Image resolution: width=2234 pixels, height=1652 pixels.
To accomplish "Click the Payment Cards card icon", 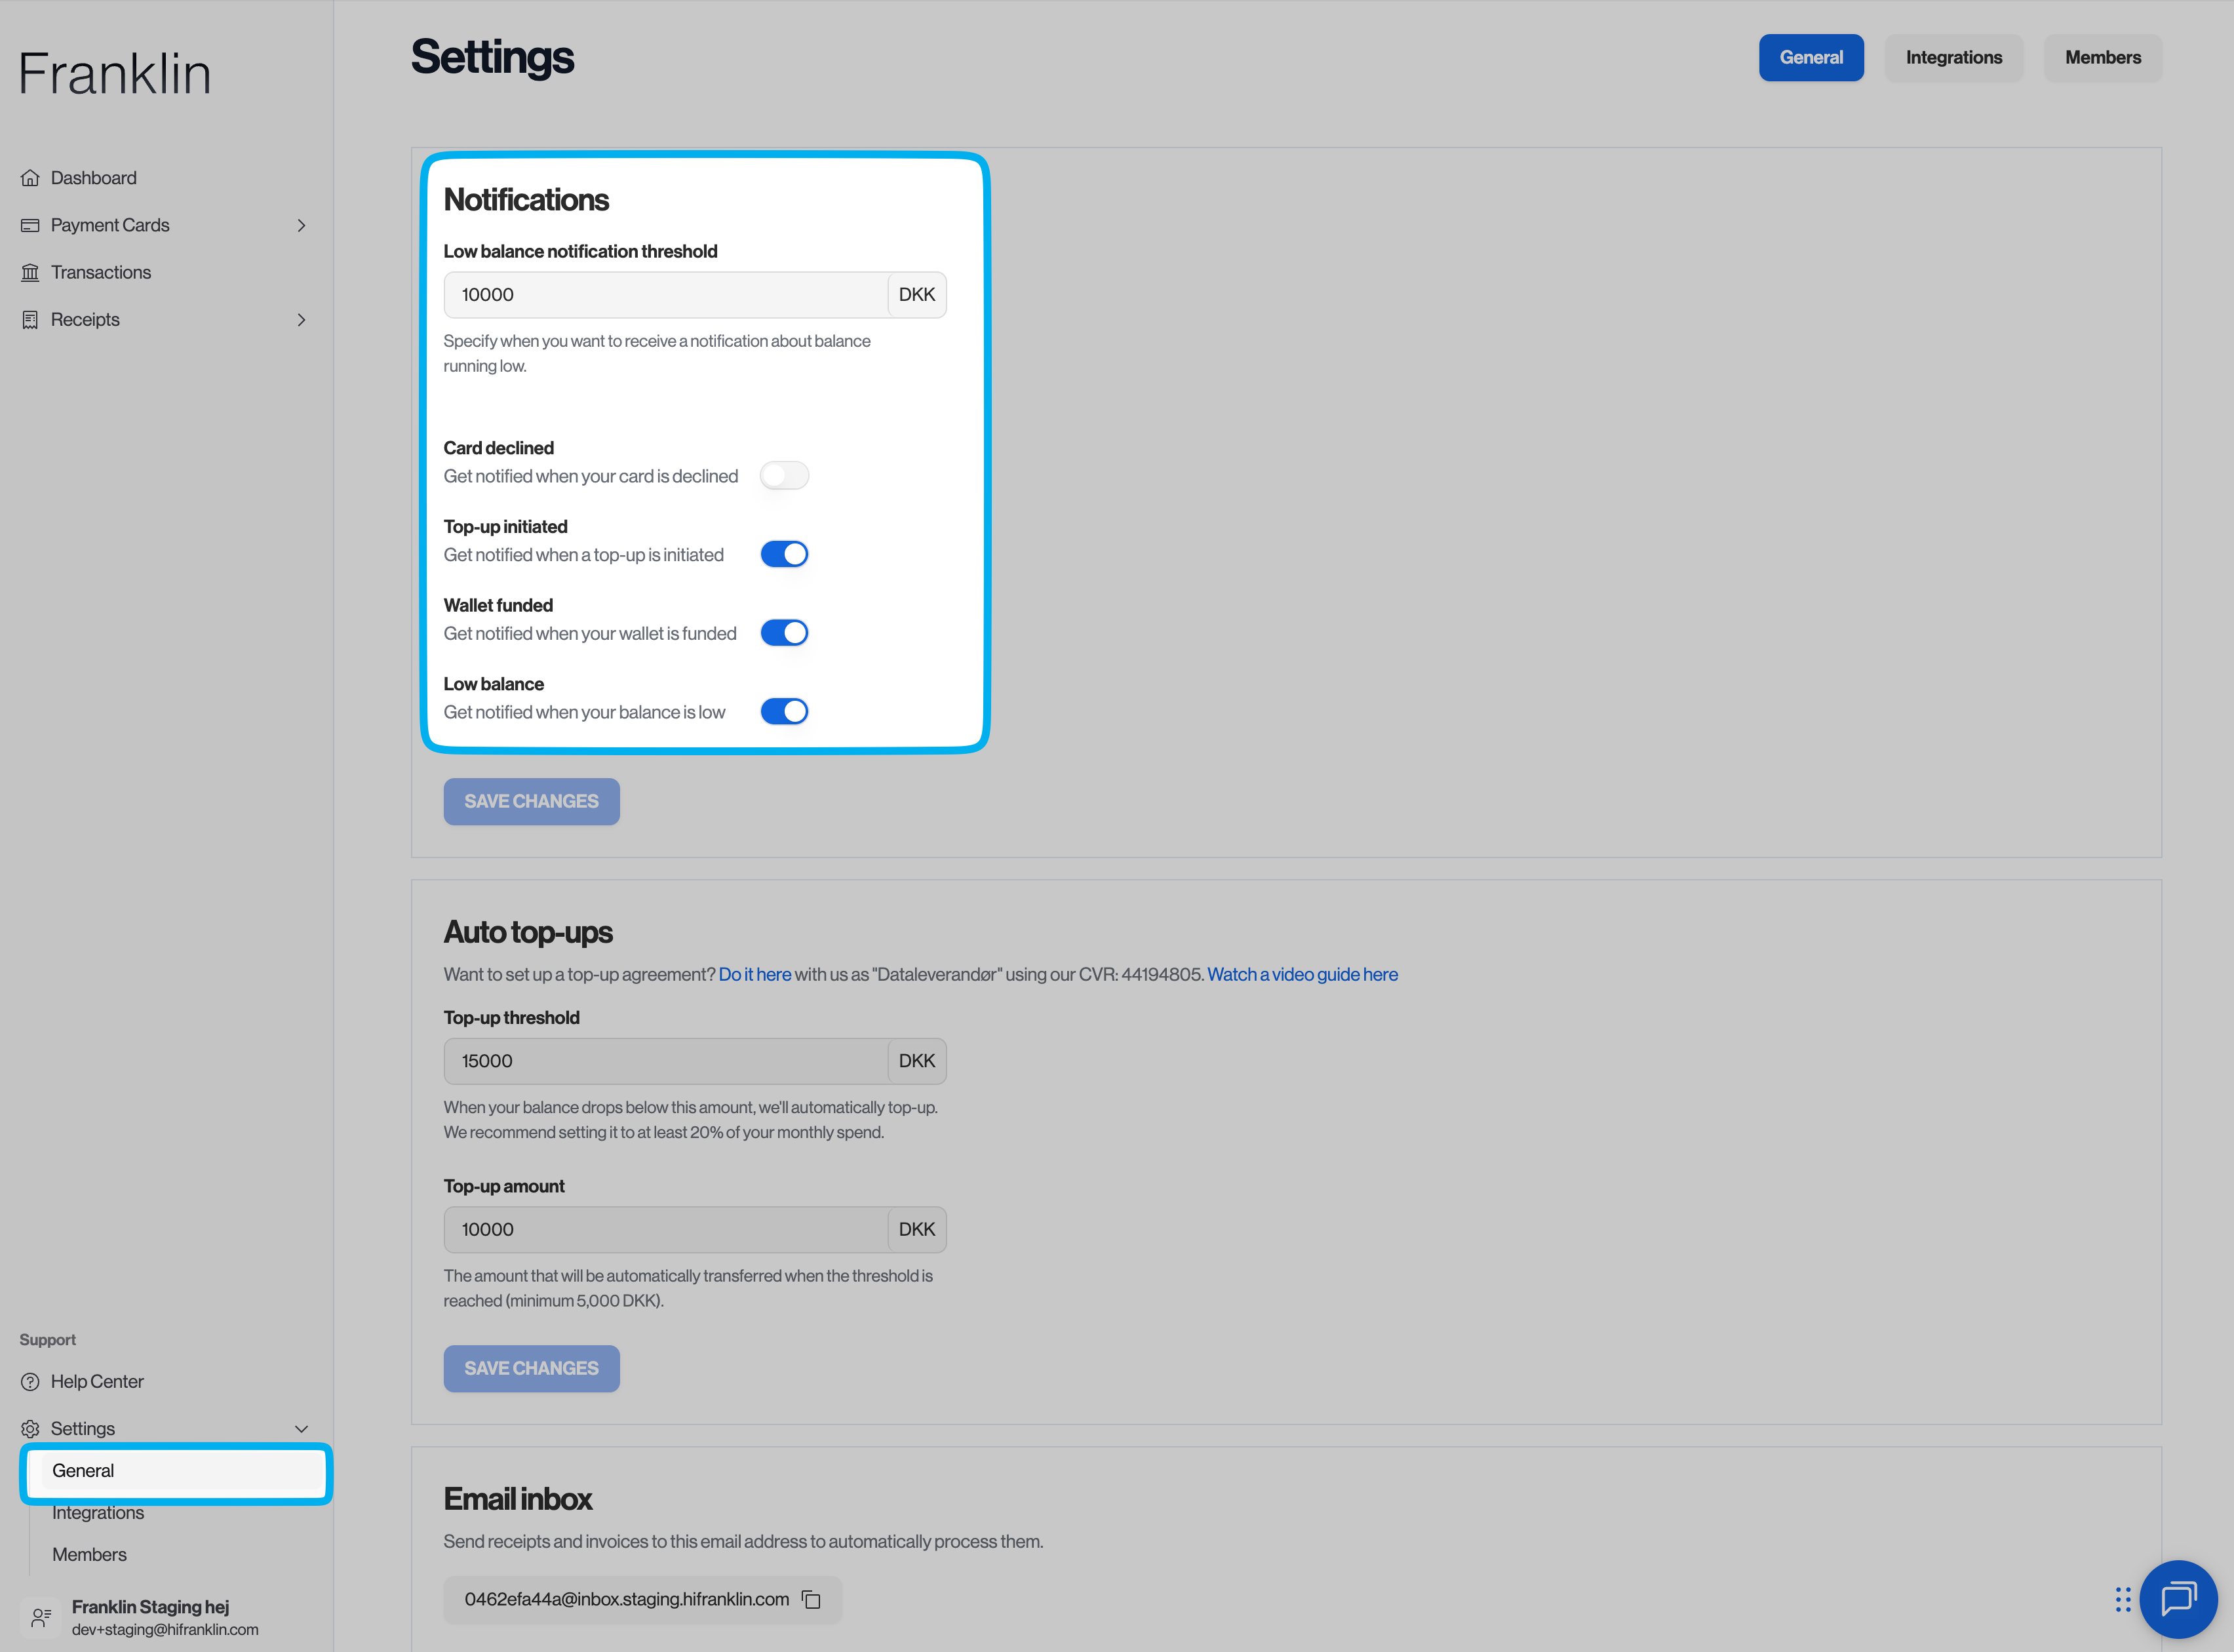I will click(30, 225).
